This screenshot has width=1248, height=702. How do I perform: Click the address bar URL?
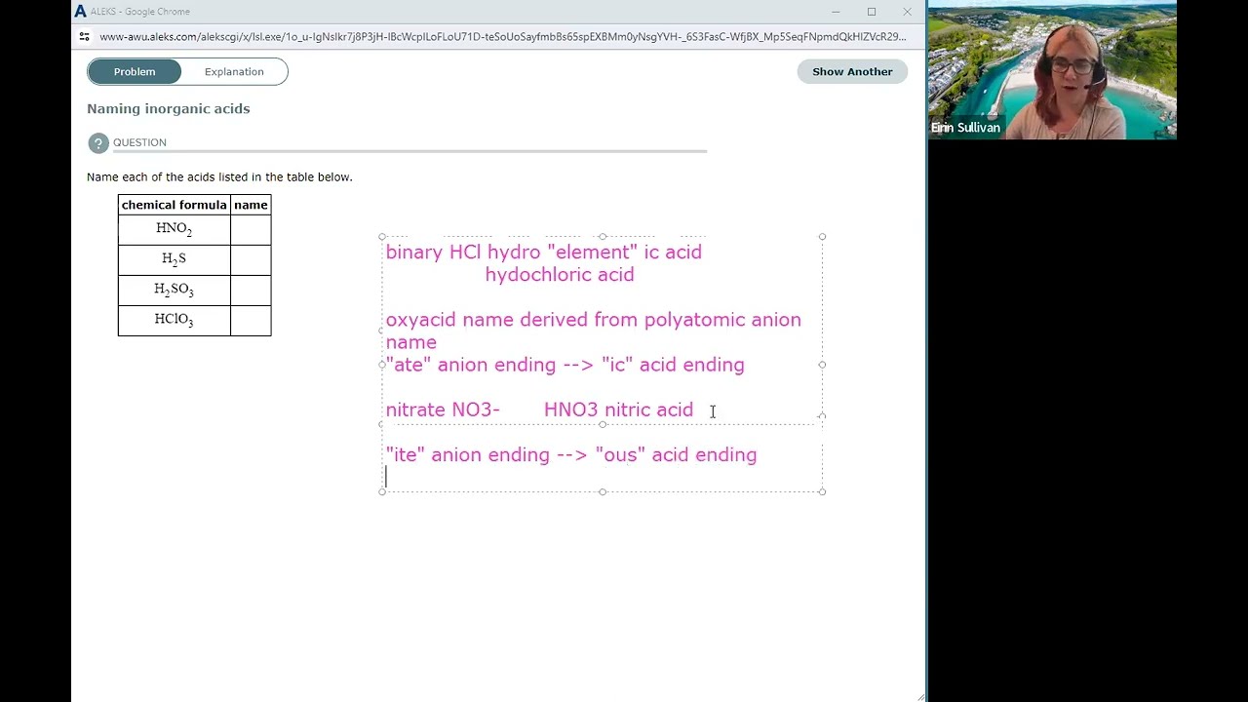point(502,37)
